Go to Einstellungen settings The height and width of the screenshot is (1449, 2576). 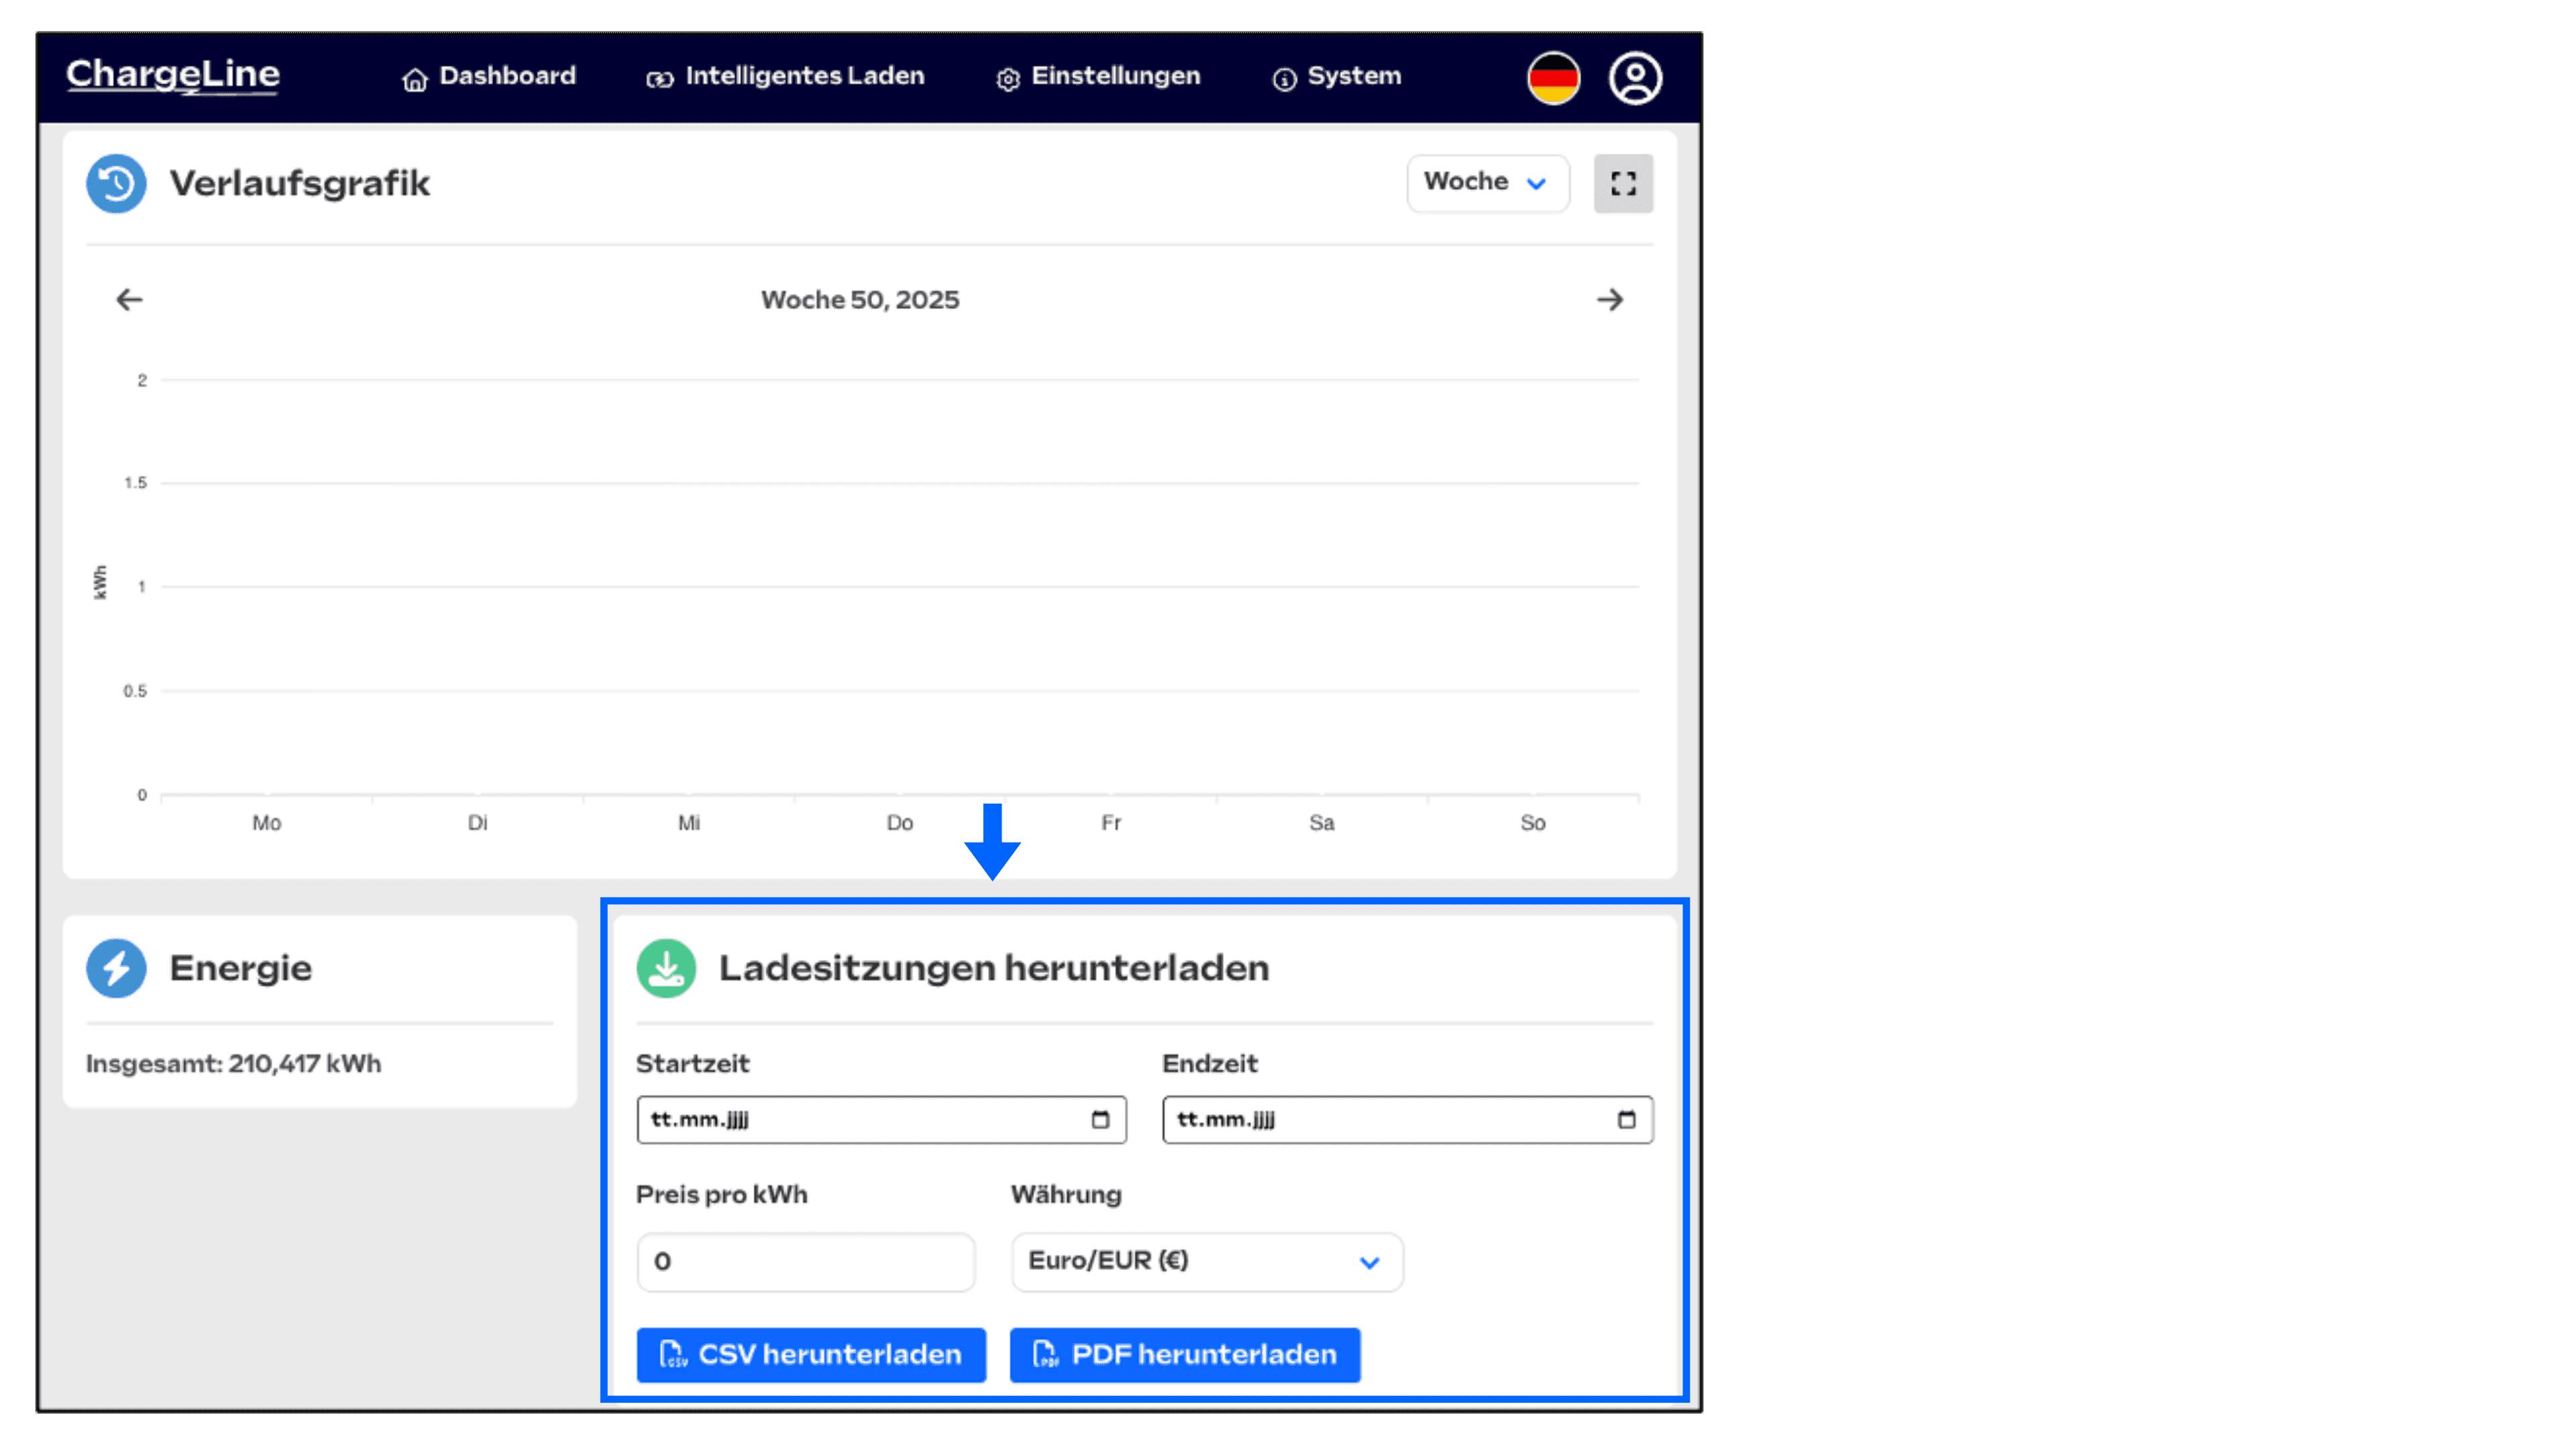pyautogui.click(x=1098, y=76)
